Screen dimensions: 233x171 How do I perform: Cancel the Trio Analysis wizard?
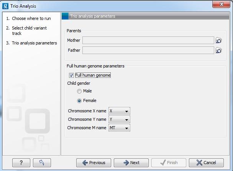click(x=206, y=163)
